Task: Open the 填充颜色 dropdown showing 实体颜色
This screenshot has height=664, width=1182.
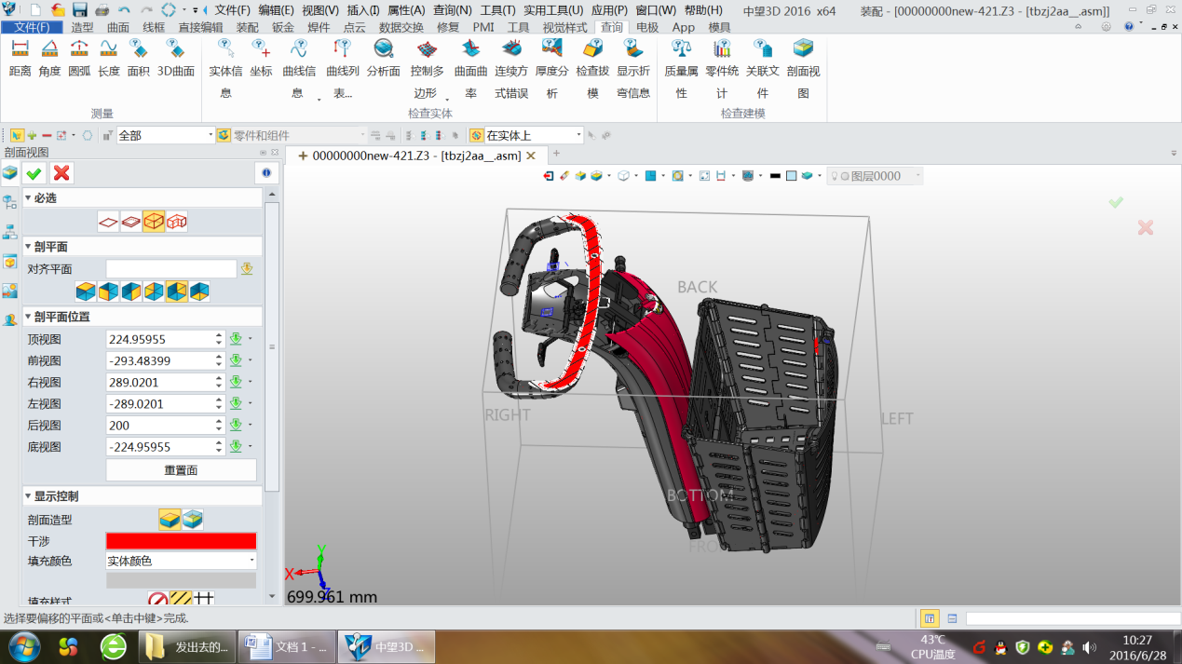Action: 181,561
